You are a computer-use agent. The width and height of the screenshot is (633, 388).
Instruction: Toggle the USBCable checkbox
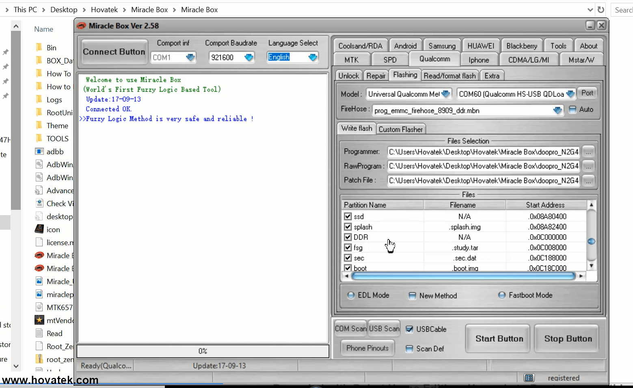pyautogui.click(x=409, y=329)
